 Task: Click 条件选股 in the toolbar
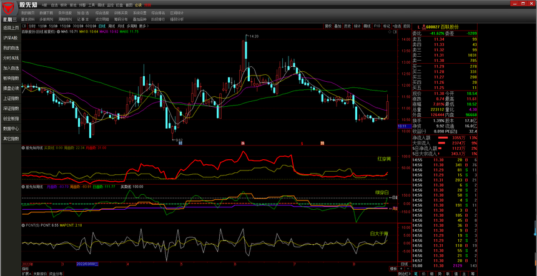click(65, 12)
